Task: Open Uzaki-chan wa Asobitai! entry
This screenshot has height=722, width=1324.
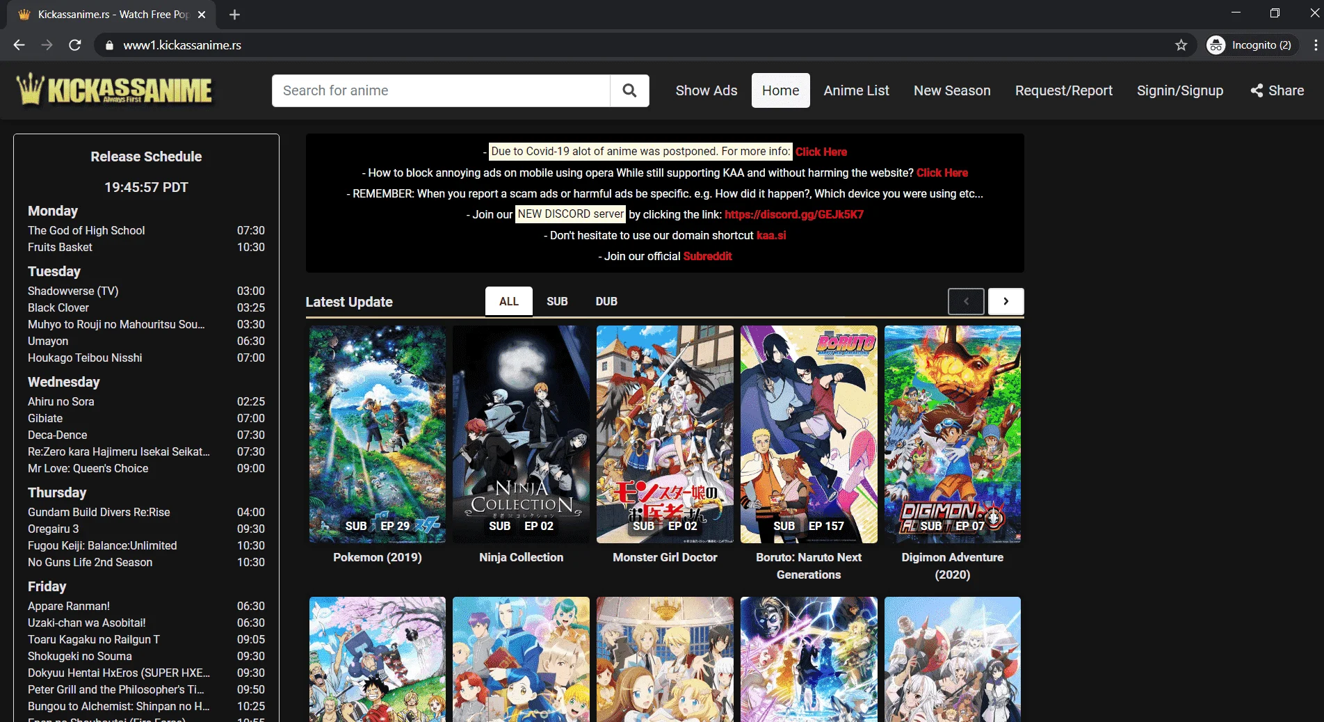Action: tap(87, 623)
